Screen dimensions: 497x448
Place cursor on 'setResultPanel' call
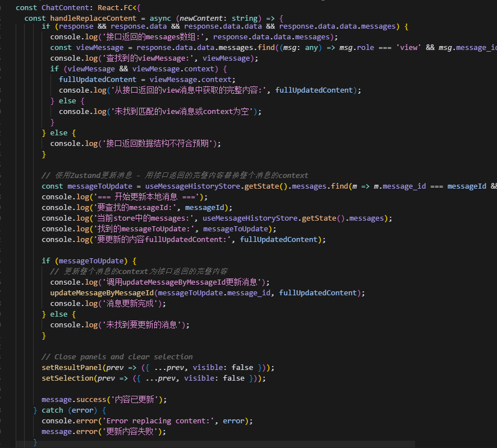[71, 368]
